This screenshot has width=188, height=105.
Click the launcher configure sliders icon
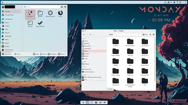click(x=62, y=7)
